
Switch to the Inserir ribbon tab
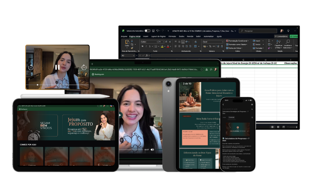tap(146, 37)
